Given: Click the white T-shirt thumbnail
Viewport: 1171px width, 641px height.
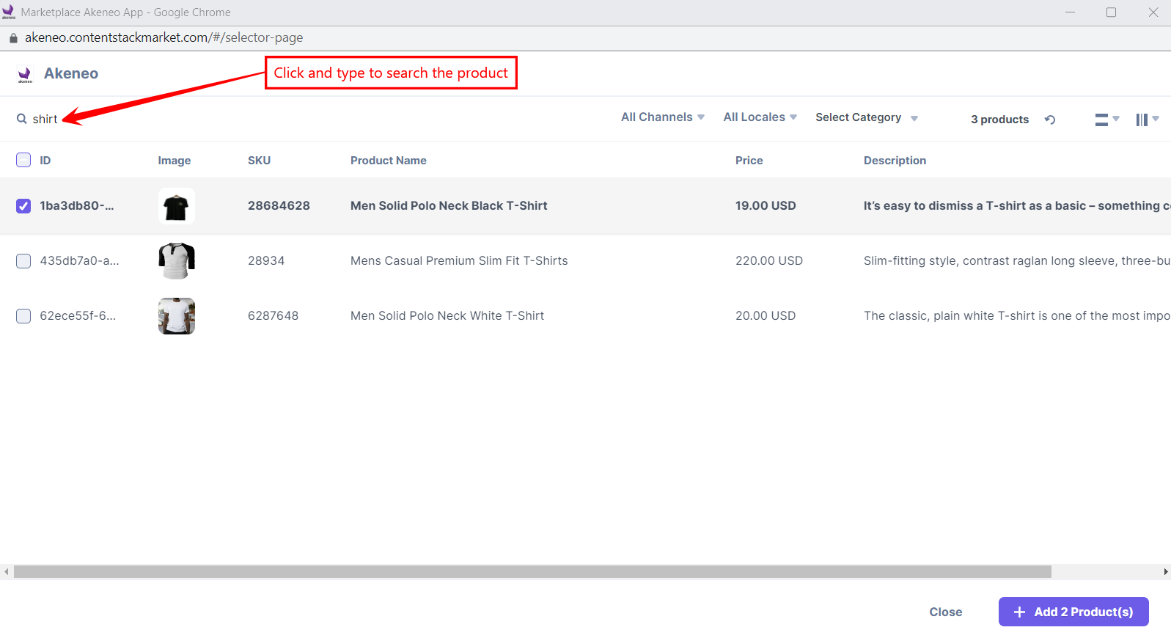Looking at the screenshot, I should click(x=177, y=316).
